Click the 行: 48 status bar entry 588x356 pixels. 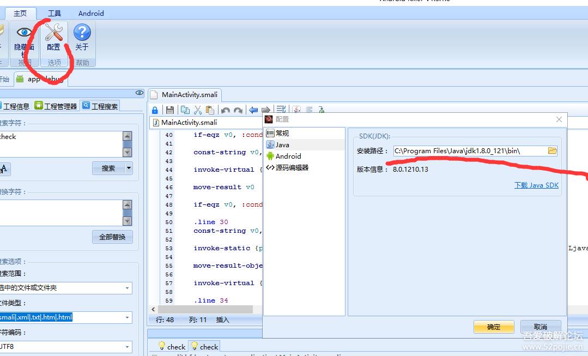pyautogui.click(x=165, y=320)
